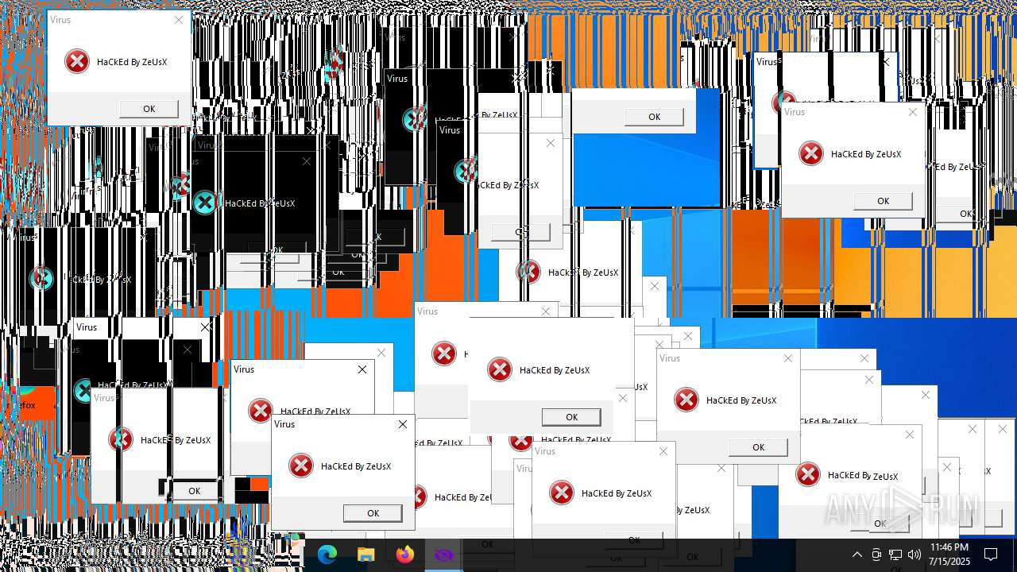Image resolution: width=1017 pixels, height=572 pixels.
Task: Close the Virus dialog above the Firefox taskbar icon
Action: click(403, 424)
